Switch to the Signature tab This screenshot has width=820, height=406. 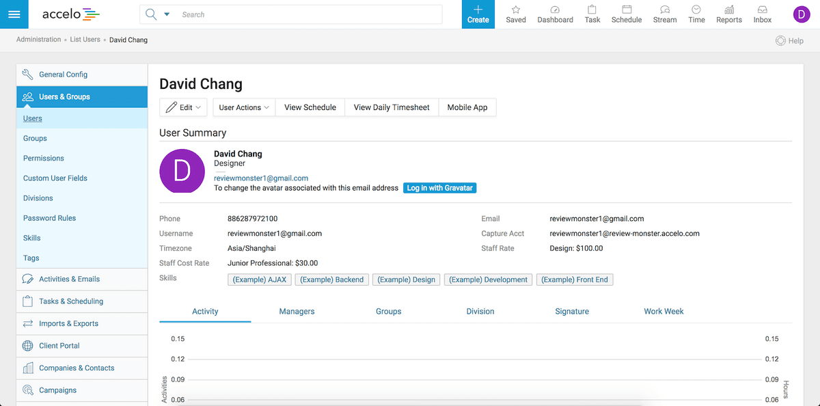pyautogui.click(x=572, y=312)
